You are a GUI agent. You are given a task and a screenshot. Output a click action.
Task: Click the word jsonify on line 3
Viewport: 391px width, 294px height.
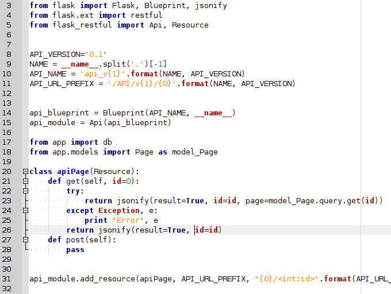210,5
